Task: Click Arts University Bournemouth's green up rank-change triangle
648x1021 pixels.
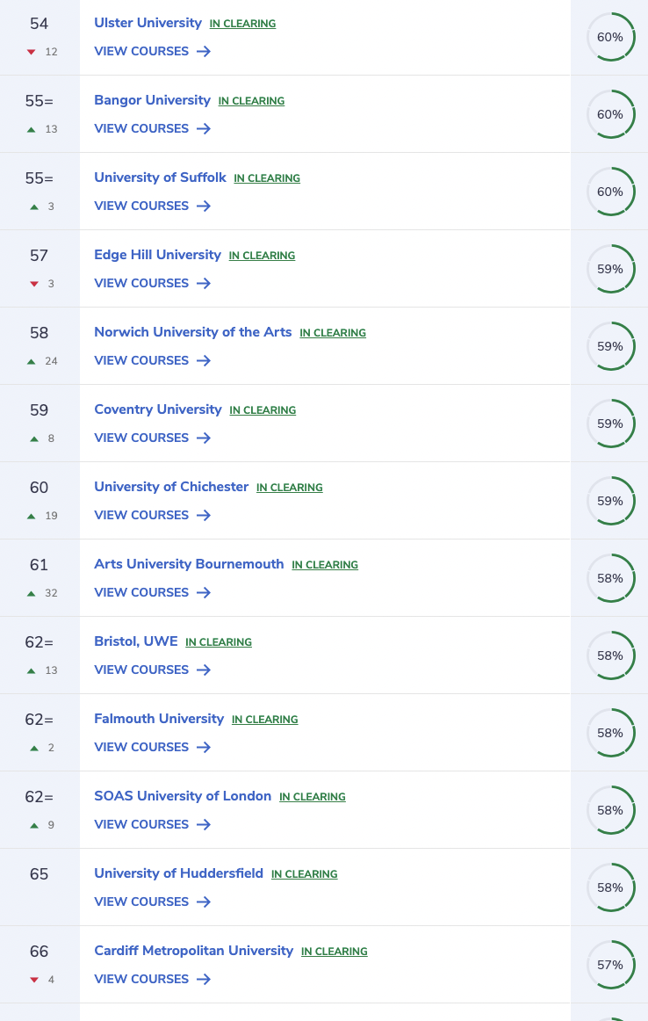Action: pos(32,593)
